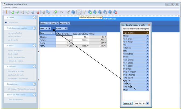This screenshot has width=182, height=109.
Task: Click the highlighted field list toolbar icon
Action: coord(79,12)
